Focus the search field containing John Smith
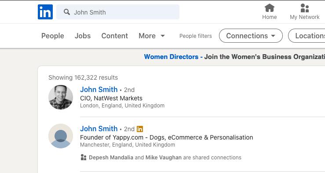Viewport: 325px width, 173px height. pyautogui.click(x=118, y=12)
